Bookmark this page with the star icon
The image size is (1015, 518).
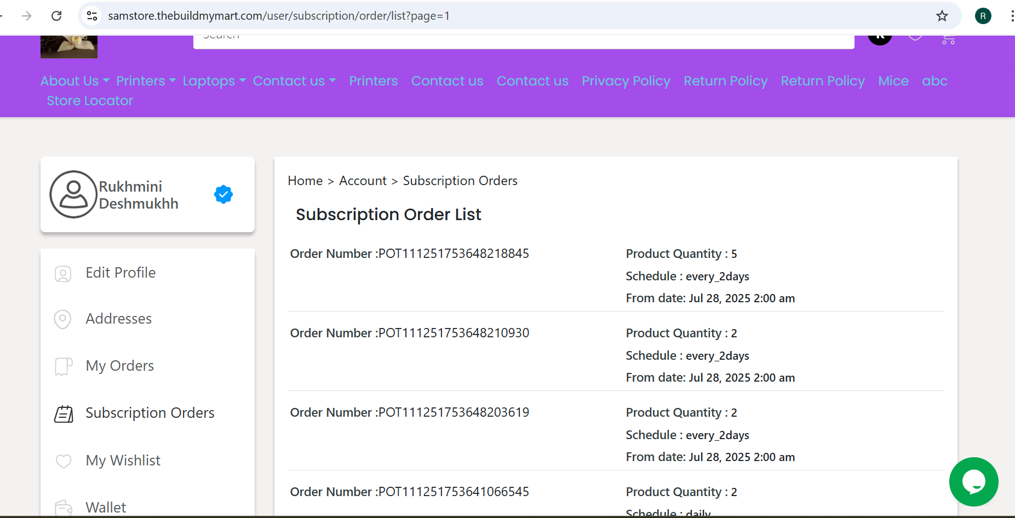click(x=942, y=16)
